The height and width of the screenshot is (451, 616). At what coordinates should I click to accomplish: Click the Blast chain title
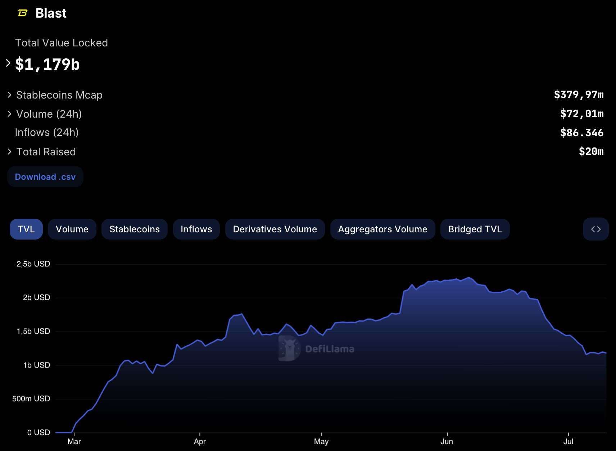(51, 13)
